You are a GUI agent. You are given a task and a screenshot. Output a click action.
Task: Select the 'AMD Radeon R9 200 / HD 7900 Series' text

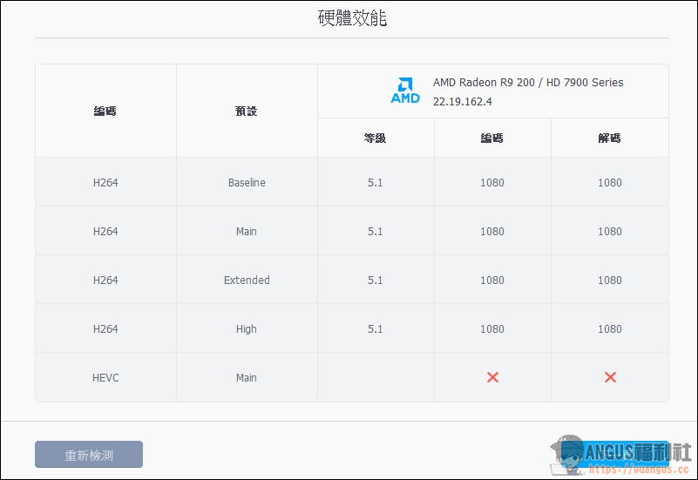[528, 82]
